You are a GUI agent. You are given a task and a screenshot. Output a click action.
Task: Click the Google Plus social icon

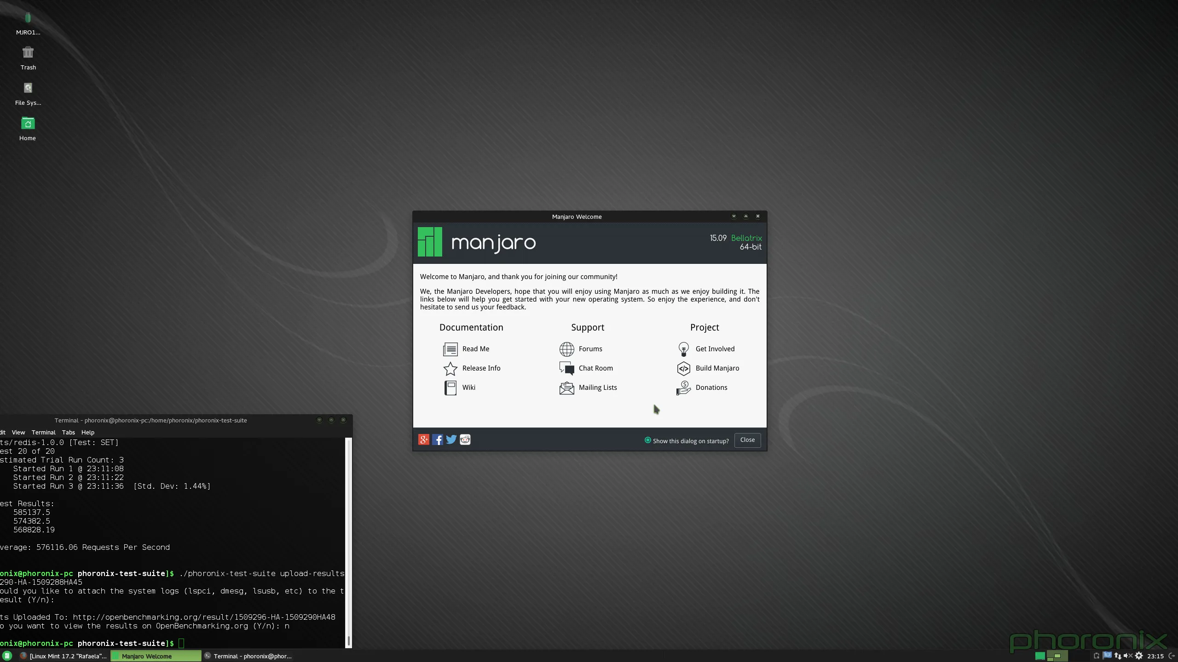click(x=423, y=440)
